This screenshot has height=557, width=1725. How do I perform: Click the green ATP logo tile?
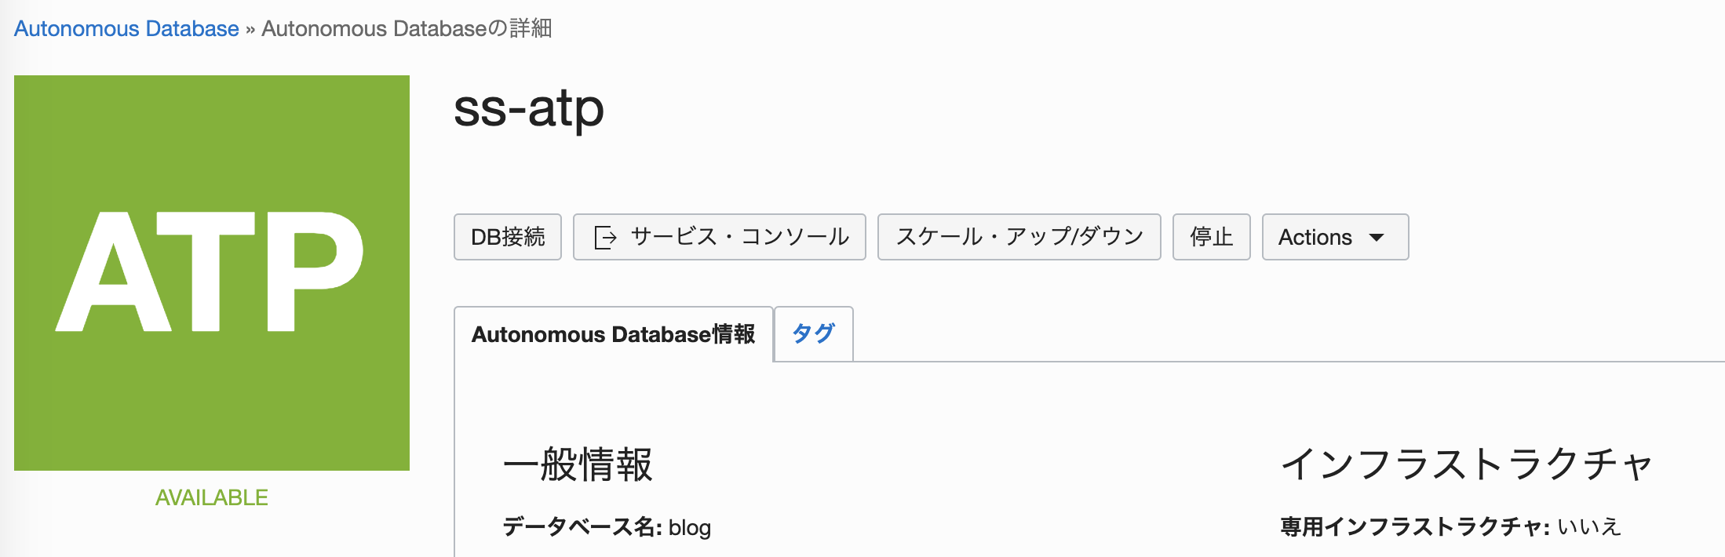212,273
